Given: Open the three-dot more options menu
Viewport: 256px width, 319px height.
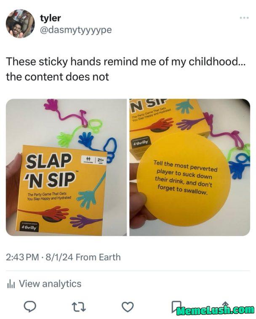Looking at the screenshot, I should pyautogui.click(x=244, y=18).
